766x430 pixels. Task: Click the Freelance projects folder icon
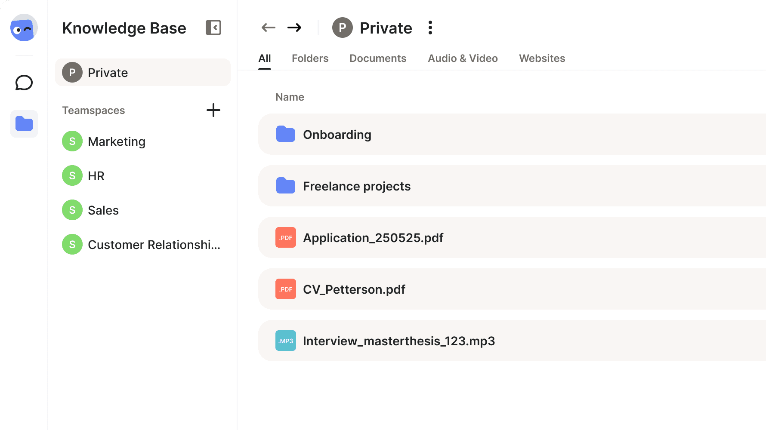point(285,185)
